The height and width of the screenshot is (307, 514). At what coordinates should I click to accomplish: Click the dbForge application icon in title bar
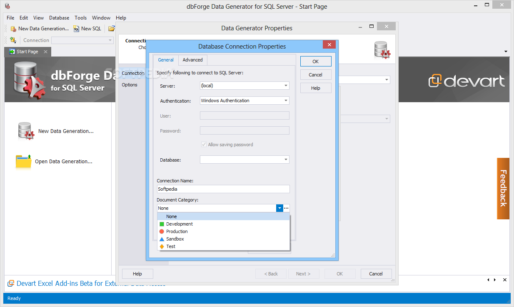(x=7, y=6)
